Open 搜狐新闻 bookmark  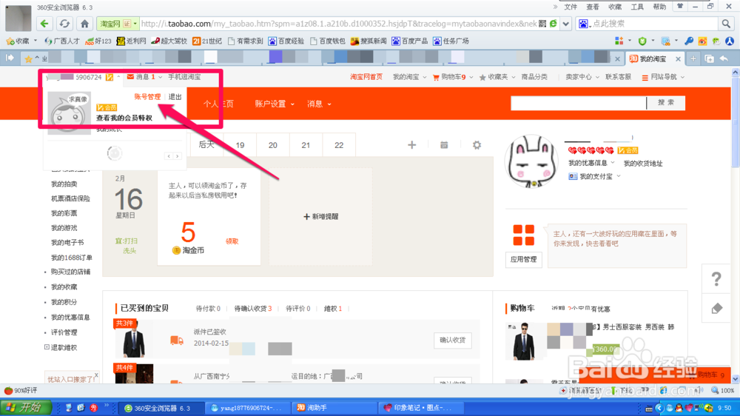369,41
